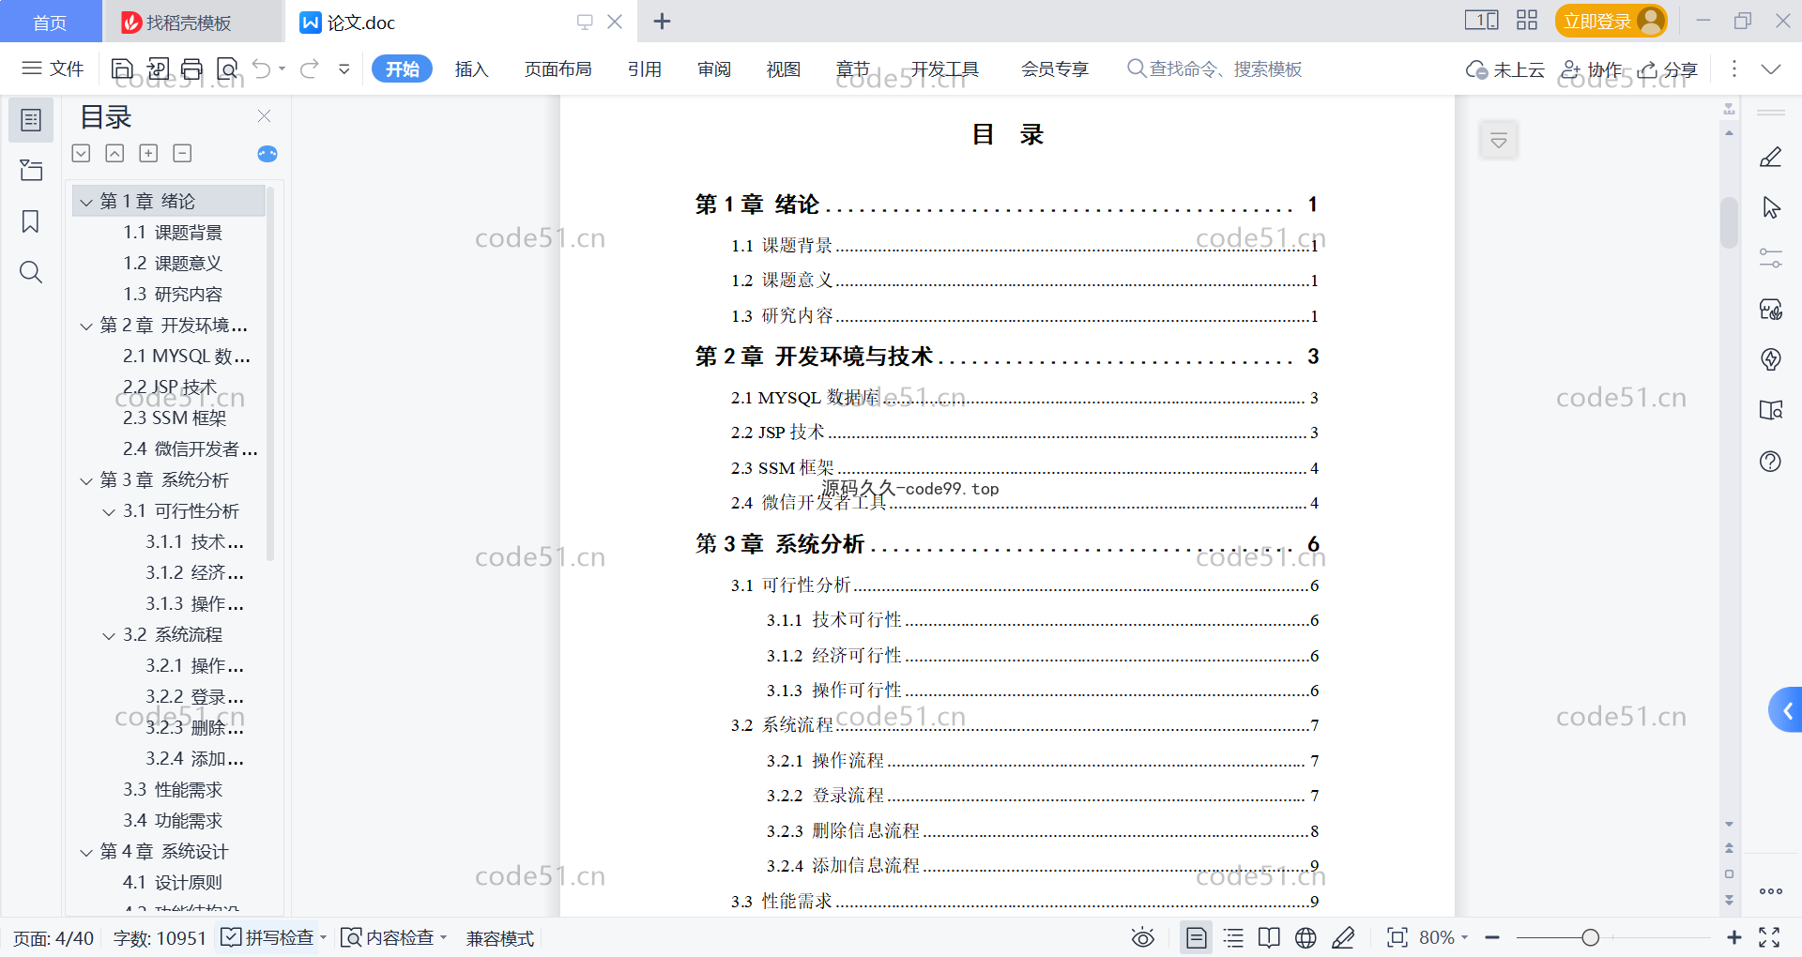1802x957 pixels.
Task: Open the 引用 ribbon tab
Action: click(645, 68)
